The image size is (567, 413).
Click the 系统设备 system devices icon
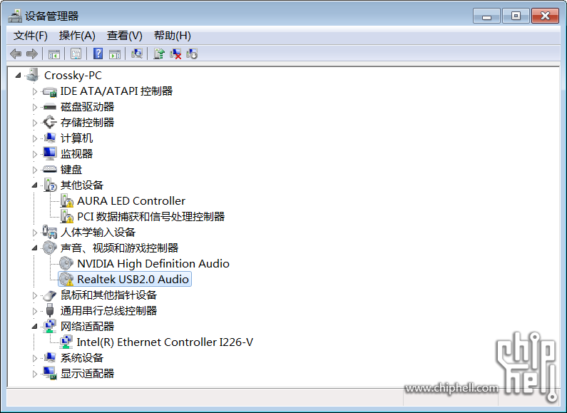coord(49,357)
